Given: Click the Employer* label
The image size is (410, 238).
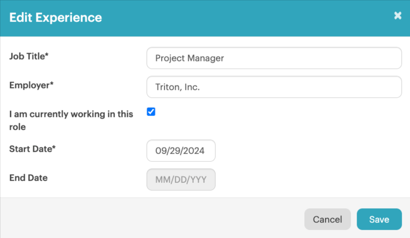Looking at the screenshot, I should [31, 85].
